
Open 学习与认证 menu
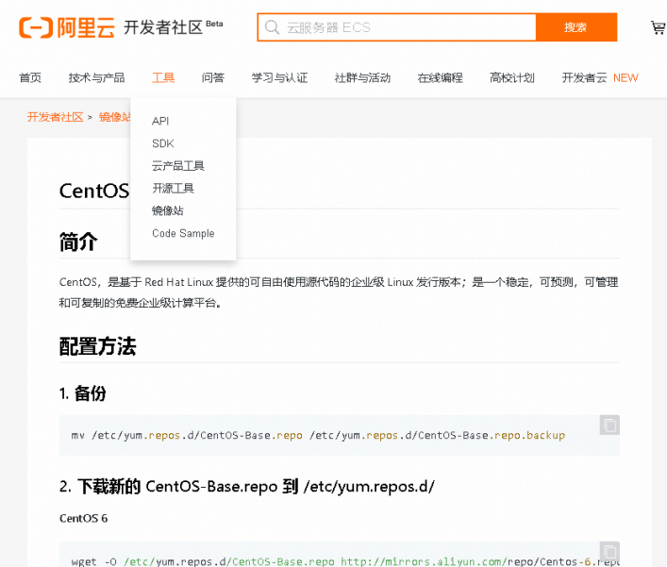click(279, 78)
